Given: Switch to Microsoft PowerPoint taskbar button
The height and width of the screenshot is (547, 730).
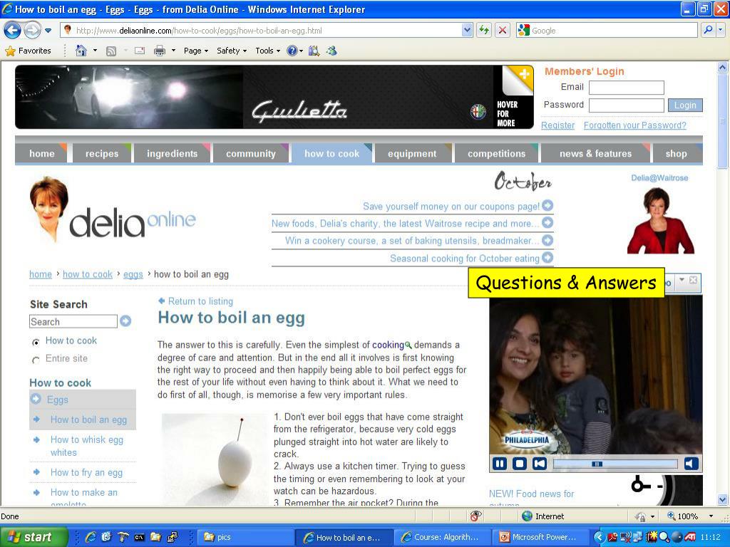Looking at the screenshot, I should tap(539, 537).
